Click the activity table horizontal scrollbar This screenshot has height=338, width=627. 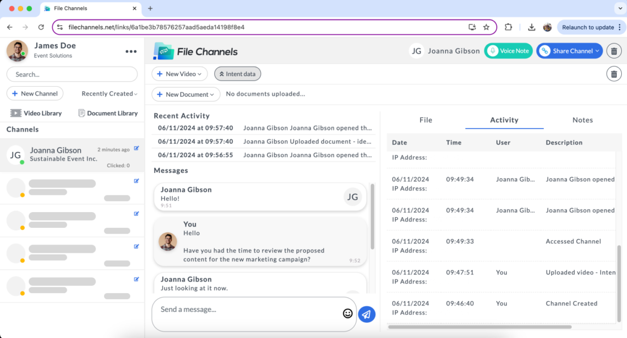pos(480,327)
